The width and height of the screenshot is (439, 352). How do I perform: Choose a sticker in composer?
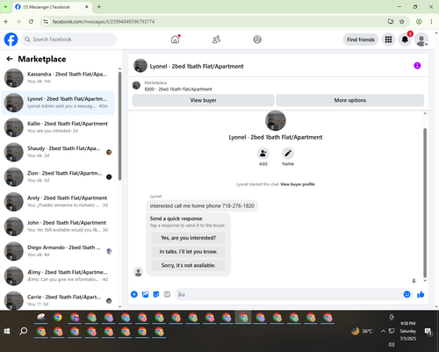(156, 294)
